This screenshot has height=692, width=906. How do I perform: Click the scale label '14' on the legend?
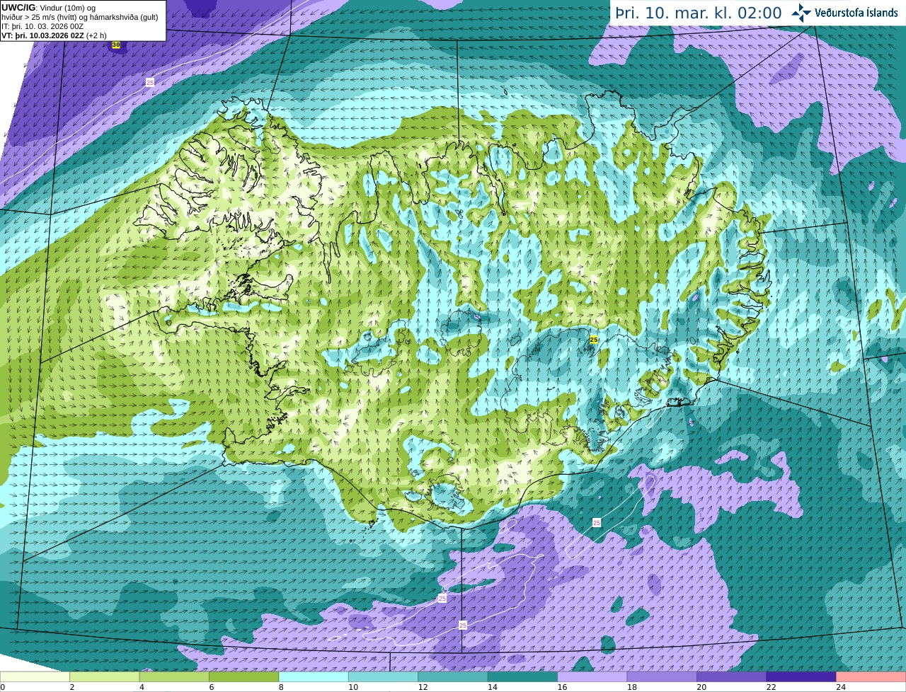tap(493, 687)
